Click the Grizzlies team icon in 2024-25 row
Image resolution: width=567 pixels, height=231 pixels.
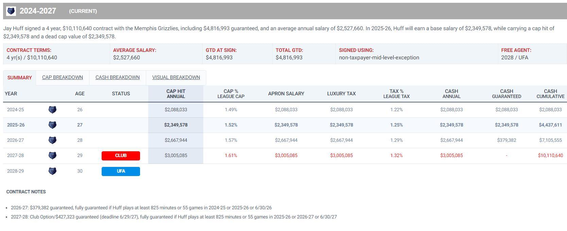tap(52, 110)
